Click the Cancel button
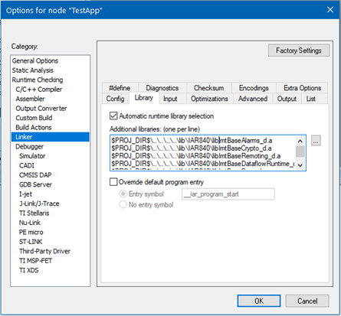Image resolution: width=341 pixels, height=316 pixels. 307,301
